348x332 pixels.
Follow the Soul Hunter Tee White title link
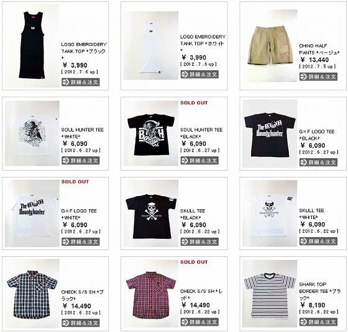click(x=82, y=133)
